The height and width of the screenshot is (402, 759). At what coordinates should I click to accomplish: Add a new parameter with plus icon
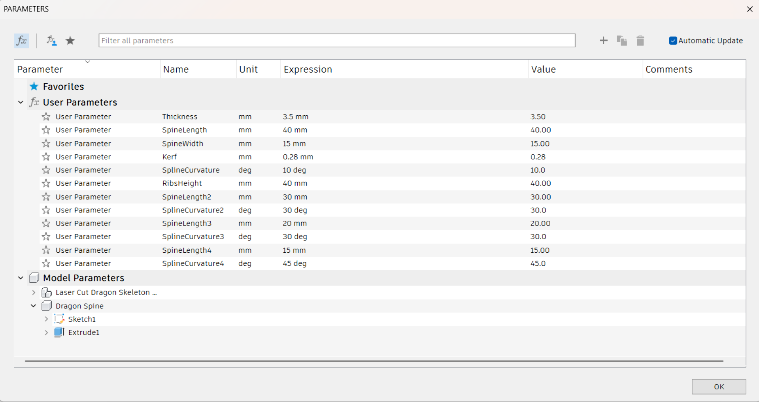coord(603,41)
